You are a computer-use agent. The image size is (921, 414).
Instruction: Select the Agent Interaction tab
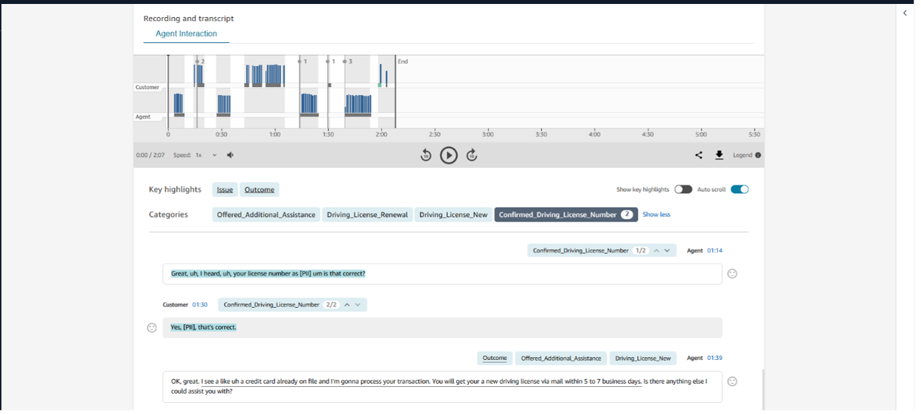[186, 34]
